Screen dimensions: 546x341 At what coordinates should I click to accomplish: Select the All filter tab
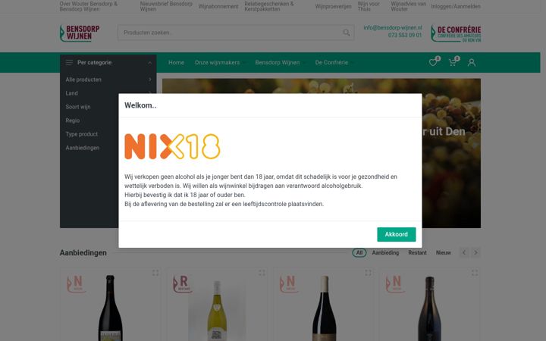click(359, 252)
